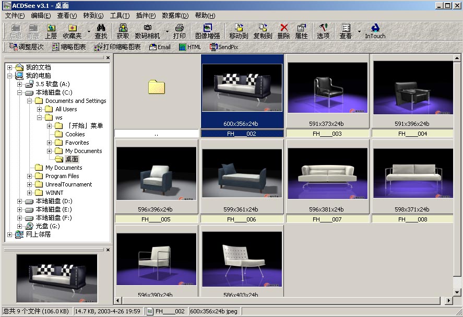Collapse the Documents and Settings folder node
Screen dimensions: 463x317
pyautogui.click(x=30, y=101)
